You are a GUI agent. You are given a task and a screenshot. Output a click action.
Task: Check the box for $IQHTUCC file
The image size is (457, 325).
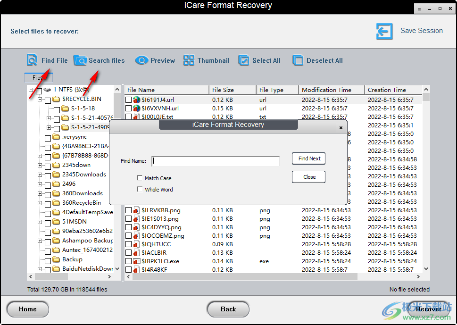129,244
